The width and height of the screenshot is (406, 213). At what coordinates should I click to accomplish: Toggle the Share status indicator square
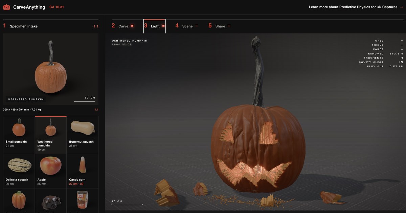click(229, 26)
